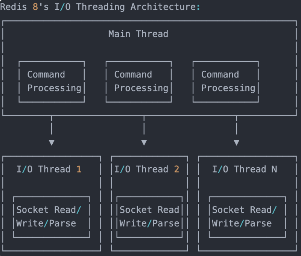The height and width of the screenshot is (256, 301).
Task: Select 'Socket Read/' text under I/O Thread N
Action: tap(244, 210)
